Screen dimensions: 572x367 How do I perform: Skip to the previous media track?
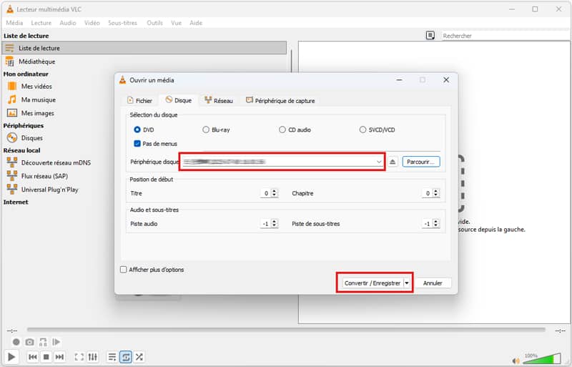click(x=32, y=357)
